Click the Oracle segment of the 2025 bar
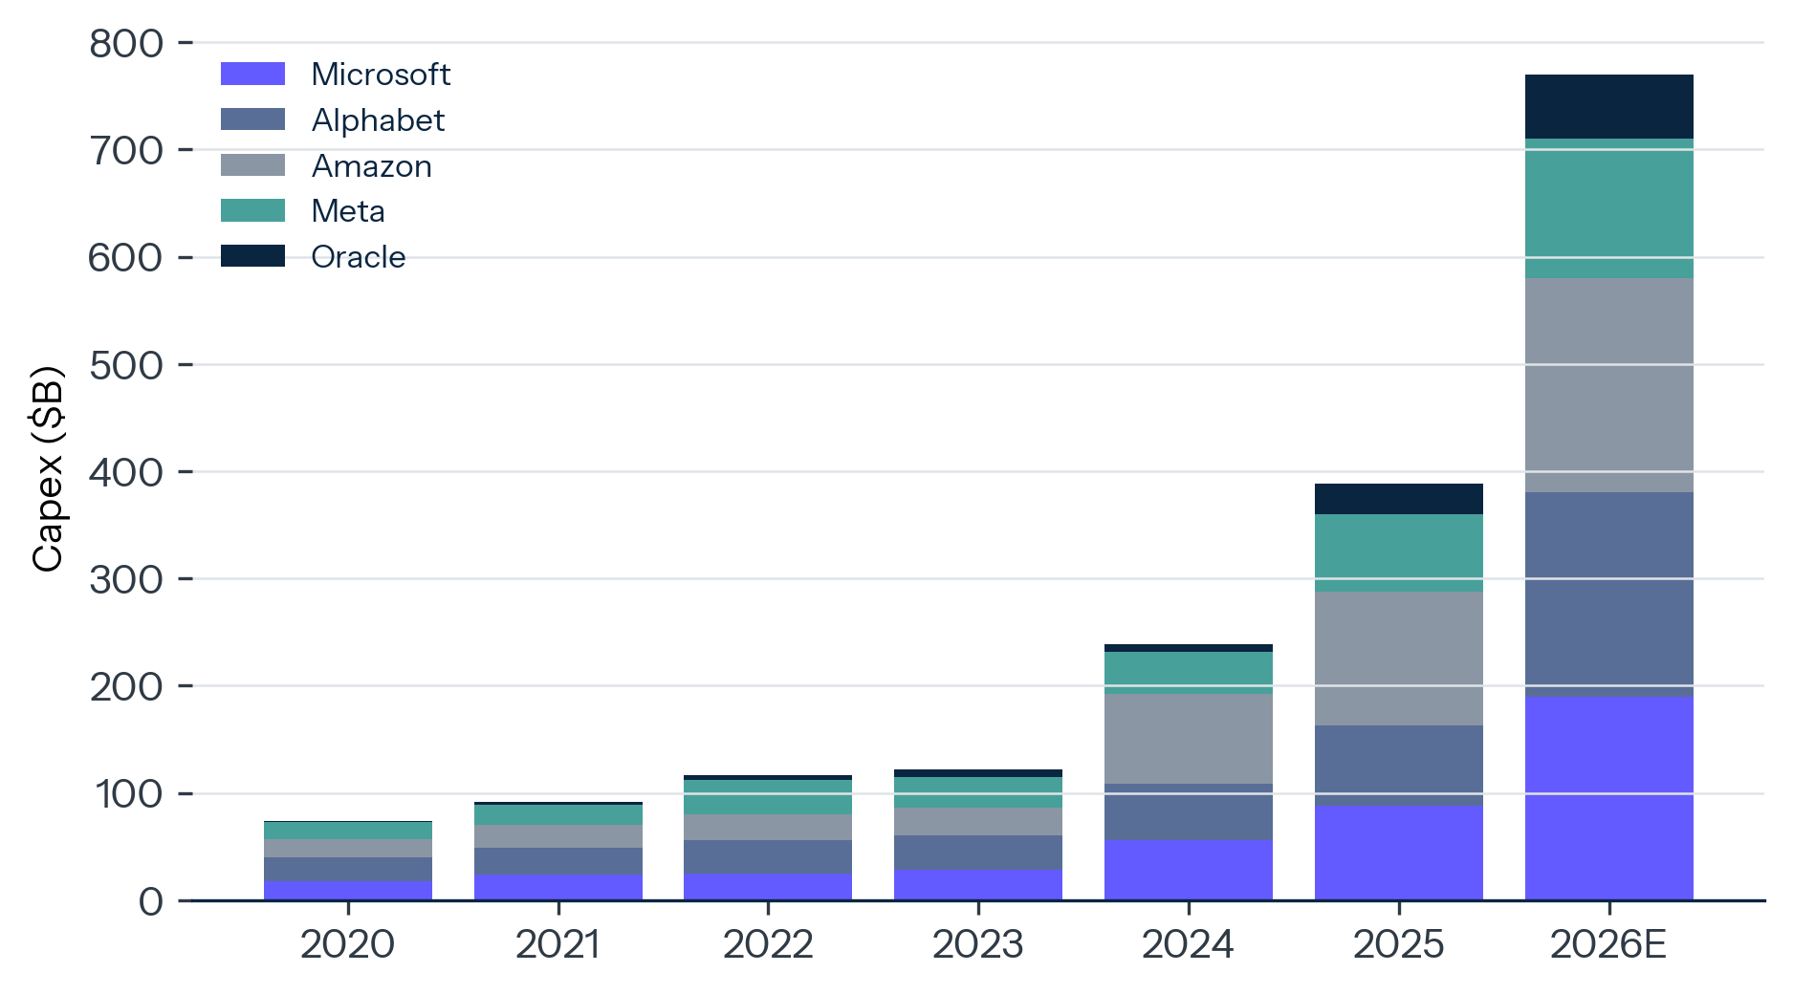 coord(1399,500)
